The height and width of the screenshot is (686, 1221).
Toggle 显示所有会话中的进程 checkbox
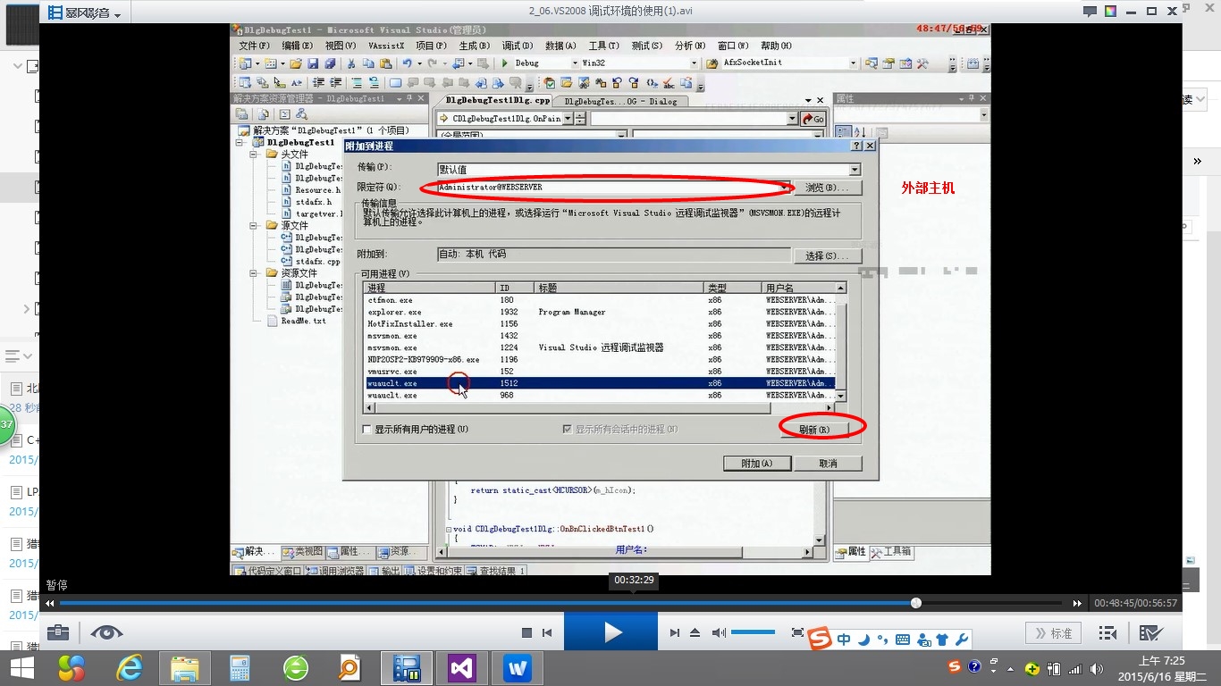pyautogui.click(x=567, y=430)
